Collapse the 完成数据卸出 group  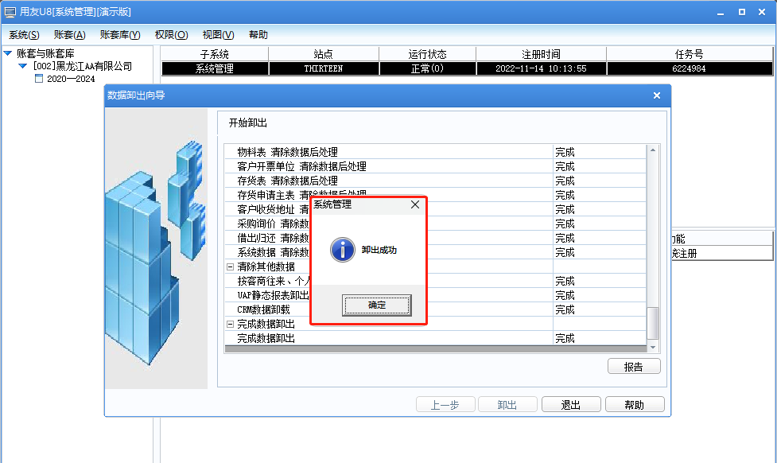tap(230, 324)
